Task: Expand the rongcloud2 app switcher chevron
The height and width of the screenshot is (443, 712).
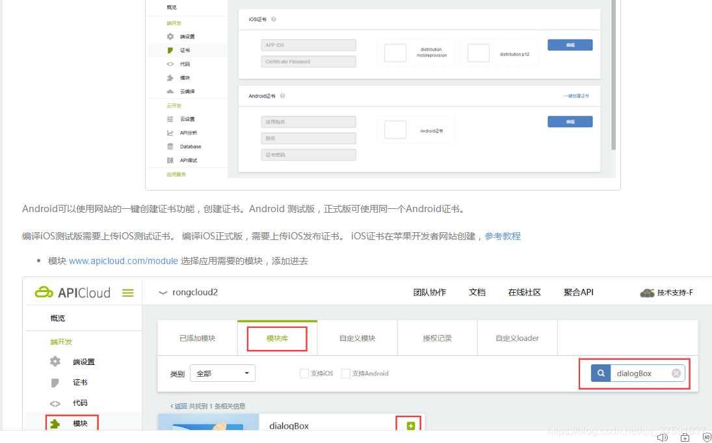Action: click(x=163, y=293)
